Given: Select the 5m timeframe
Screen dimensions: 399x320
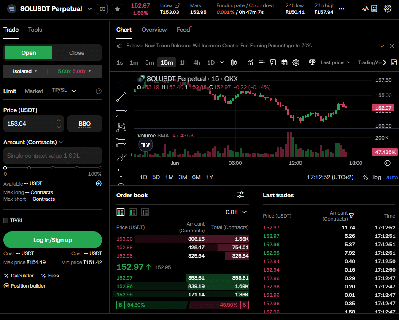Looking at the screenshot, I should [x=149, y=62].
